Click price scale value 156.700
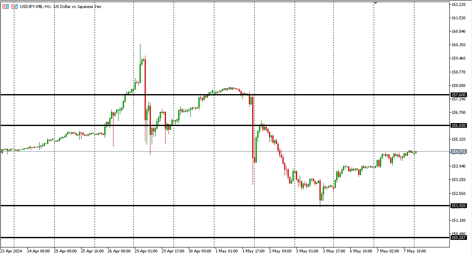This screenshot has height=255, width=472. pyautogui.click(x=459, y=113)
